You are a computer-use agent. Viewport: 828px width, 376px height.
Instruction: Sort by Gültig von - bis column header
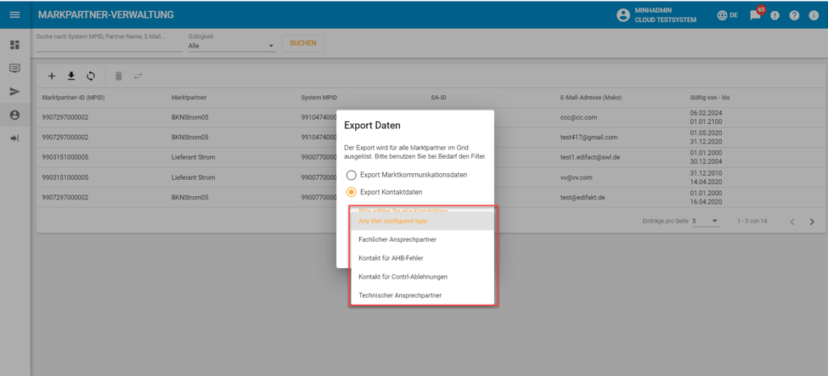[710, 98]
